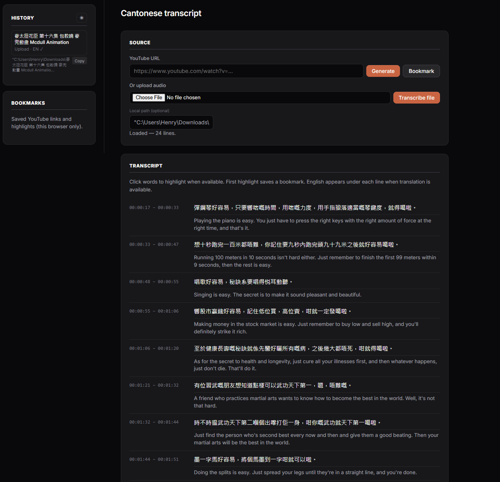Open the Choose File picker
The width and height of the screenshot is (500, 482).
[149, 98]
